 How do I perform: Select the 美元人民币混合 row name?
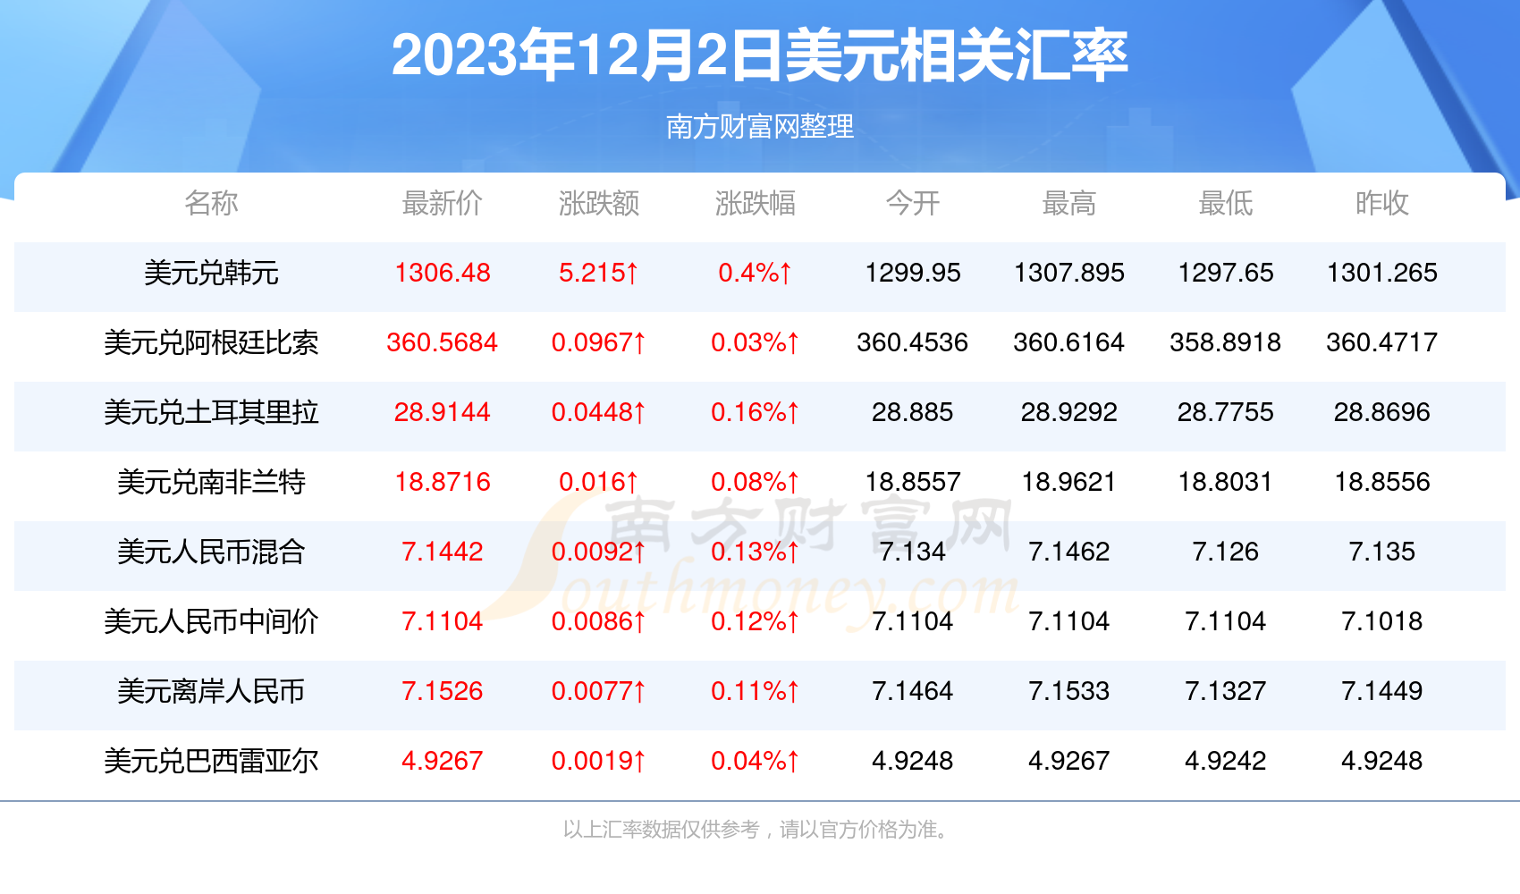click(x=211, y=552)
